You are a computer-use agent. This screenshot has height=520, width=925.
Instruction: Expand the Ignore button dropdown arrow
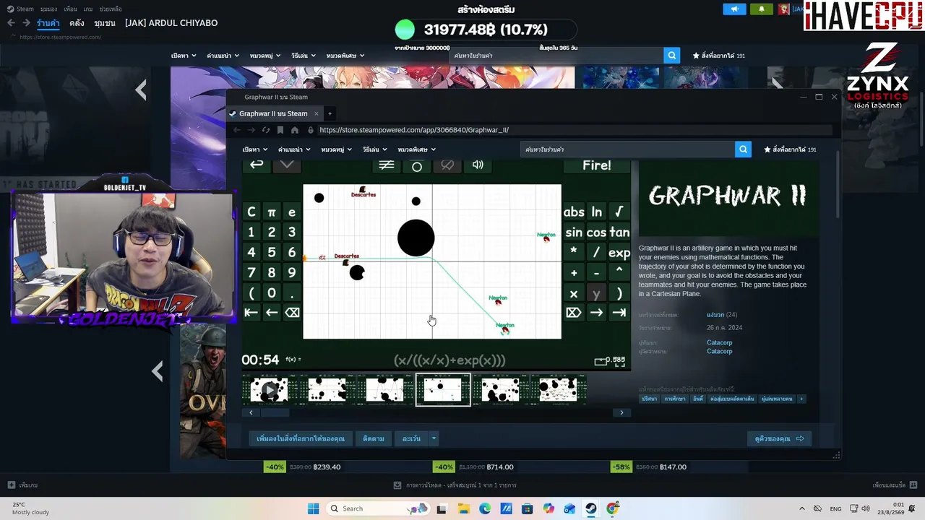point(434,438)
